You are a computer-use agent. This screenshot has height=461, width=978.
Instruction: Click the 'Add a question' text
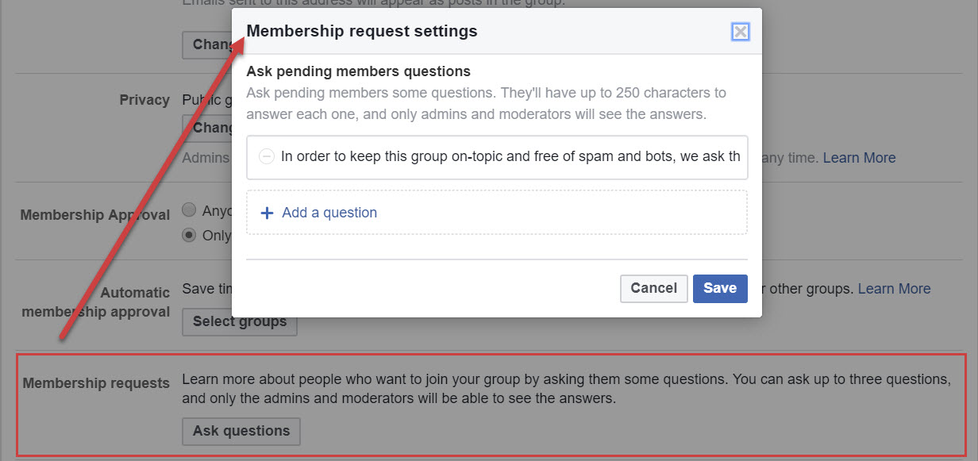[x=329, y=213]
